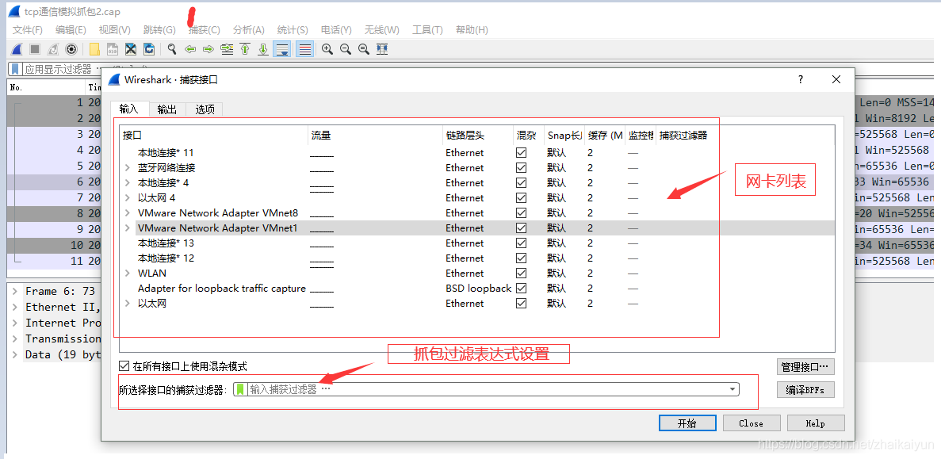Screen dimensions: 941x459
Task: Toggle promiscuous checkbox for 本地连接* 11
Action: pyautogui.click(x=521, y=153)
